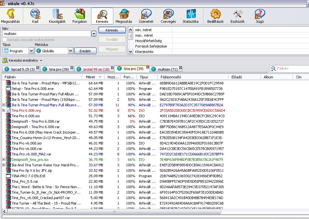
Task: Open the Név search history dropdown
Action: (94, 34)
